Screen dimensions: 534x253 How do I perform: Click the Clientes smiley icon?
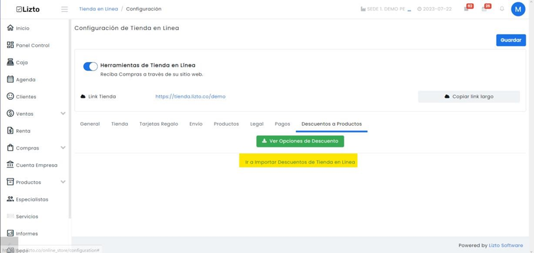click(x=10, y=96)
